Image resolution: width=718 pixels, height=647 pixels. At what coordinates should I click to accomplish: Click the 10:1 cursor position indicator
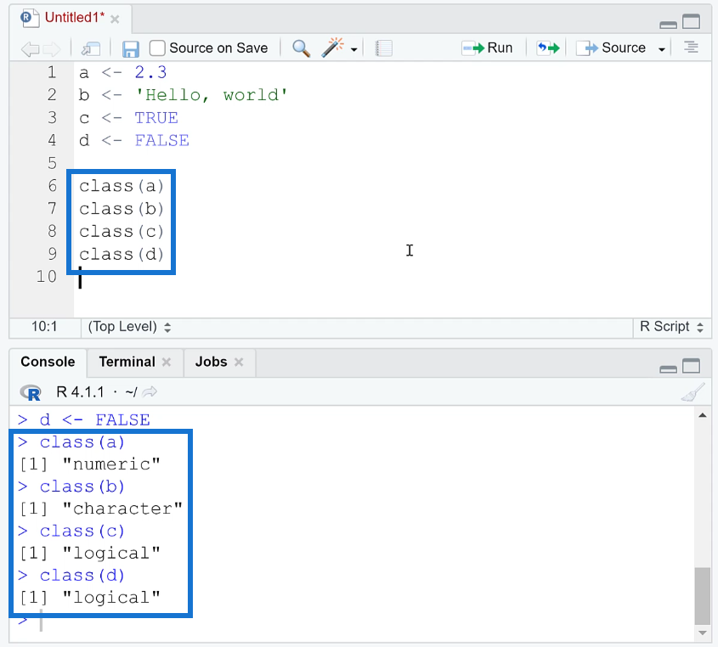coord(44,327)
